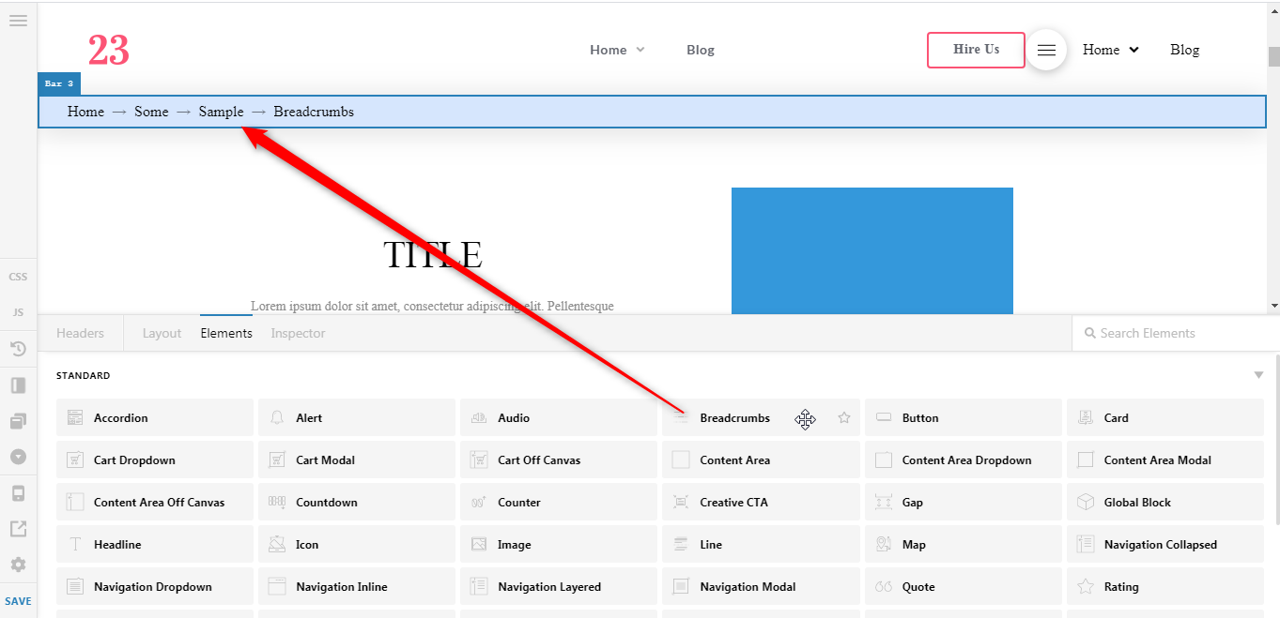Click the grey Blog link in center nav
The image size is (1280, 618).
(701, 50)
